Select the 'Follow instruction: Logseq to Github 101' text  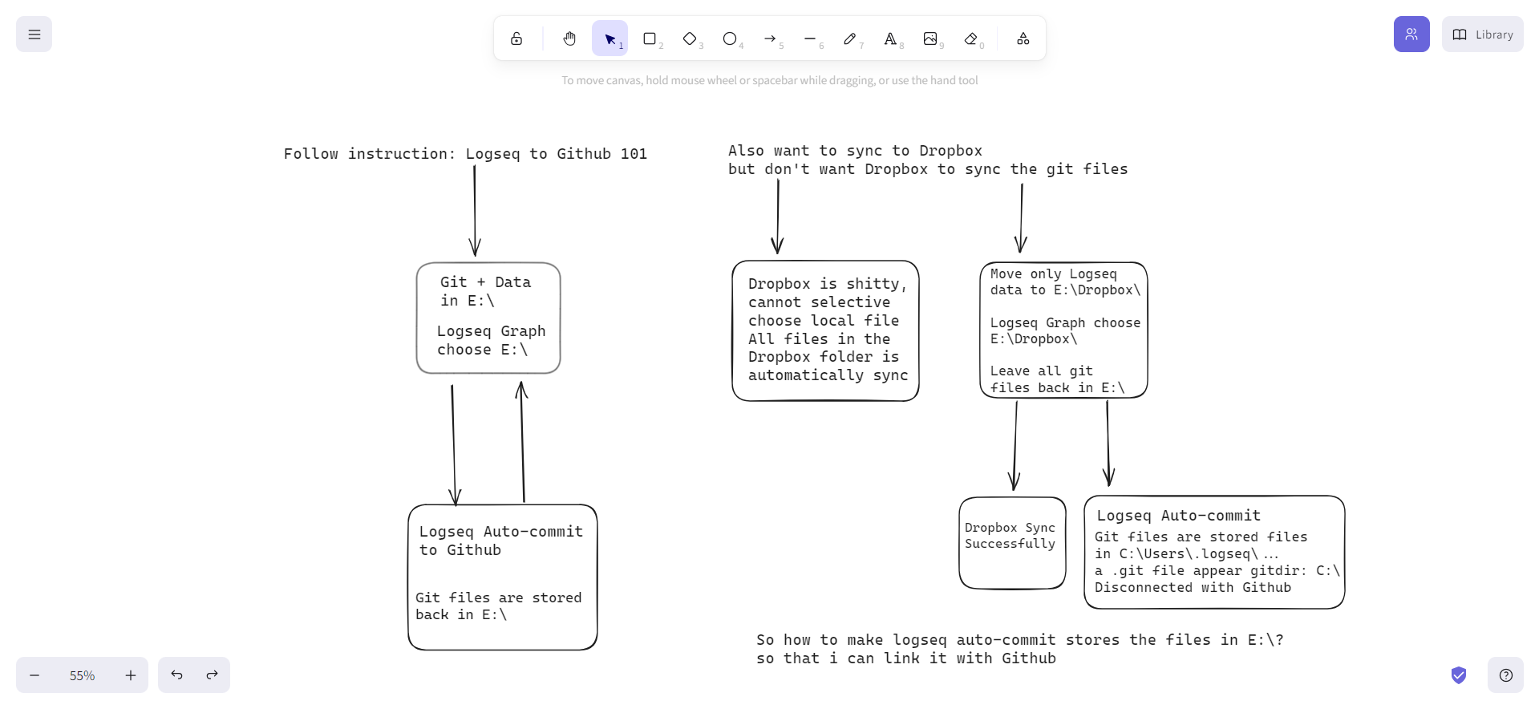click(x=465, y=154)
